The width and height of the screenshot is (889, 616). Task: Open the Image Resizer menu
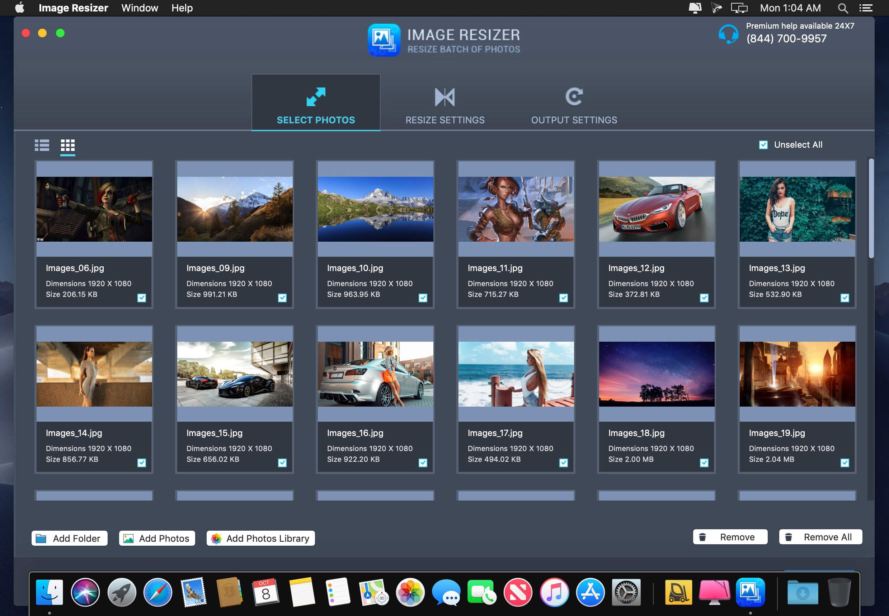tap(74, 8)
